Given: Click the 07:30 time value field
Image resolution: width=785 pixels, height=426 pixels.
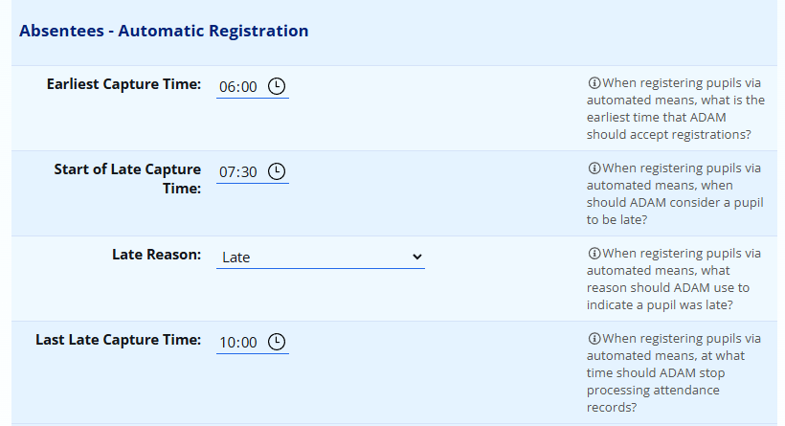Looking at the screenshot, I should pos(238,172).
